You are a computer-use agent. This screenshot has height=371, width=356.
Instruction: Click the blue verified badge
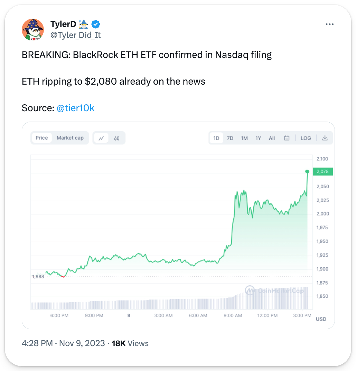(x=96, y=24)
